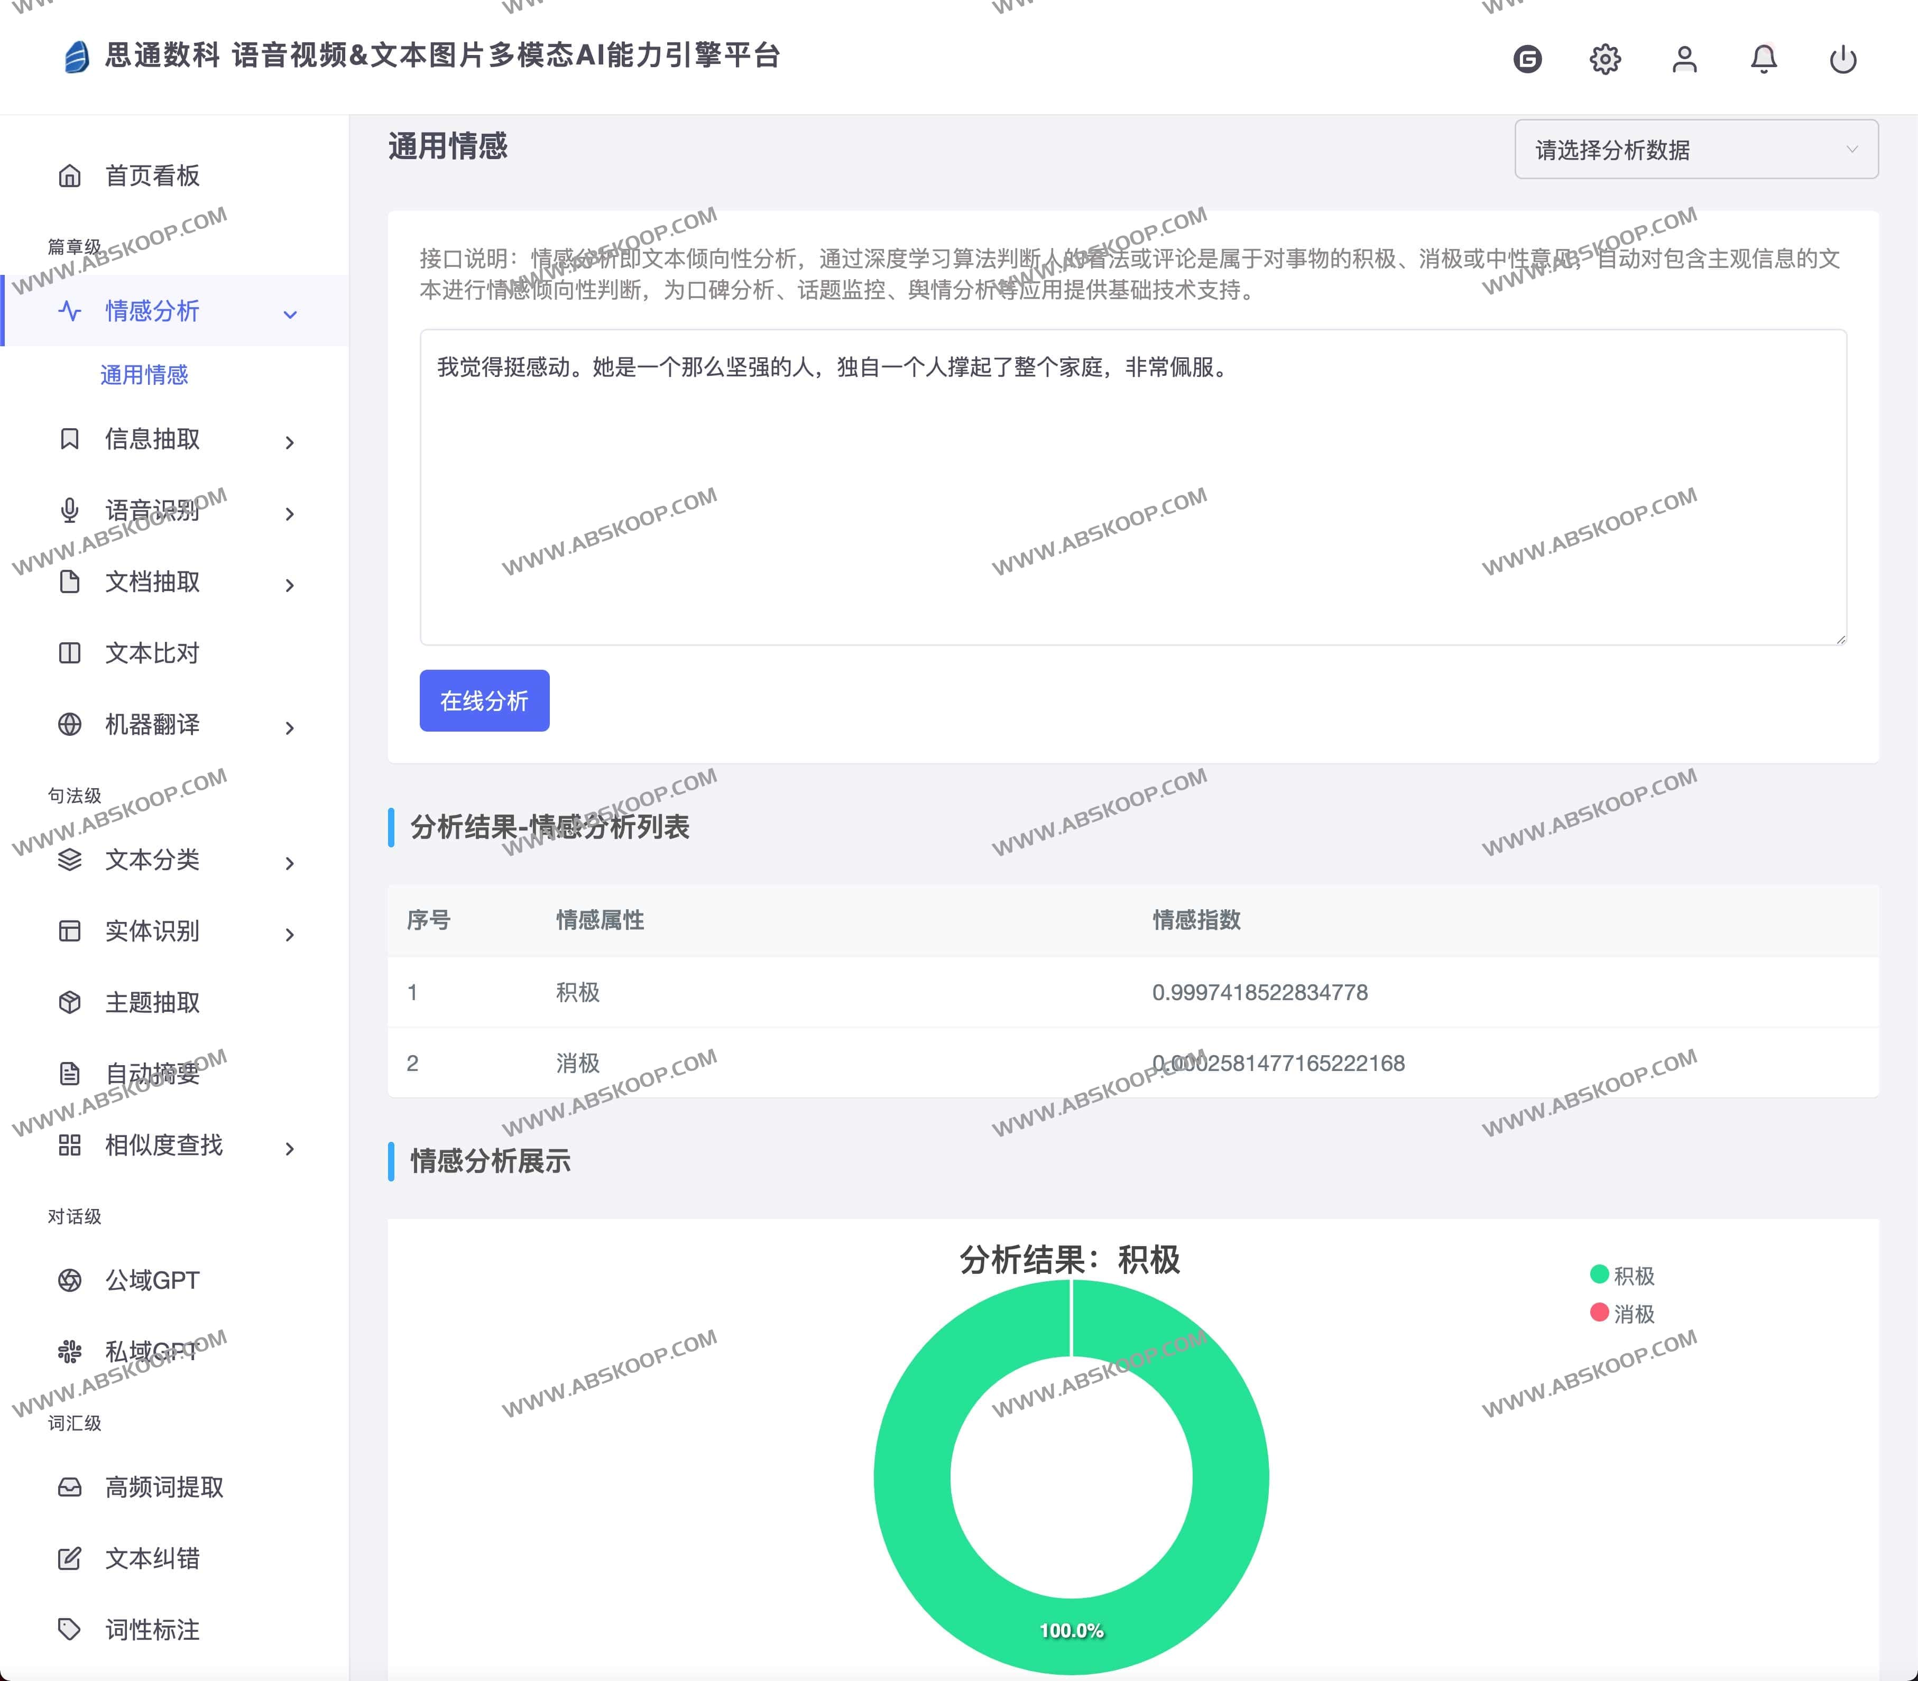Select the 实体识别 grid icon

click(70, 930)
